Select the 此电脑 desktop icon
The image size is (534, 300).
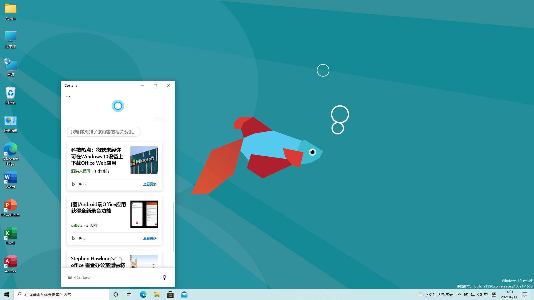(11, 40)
